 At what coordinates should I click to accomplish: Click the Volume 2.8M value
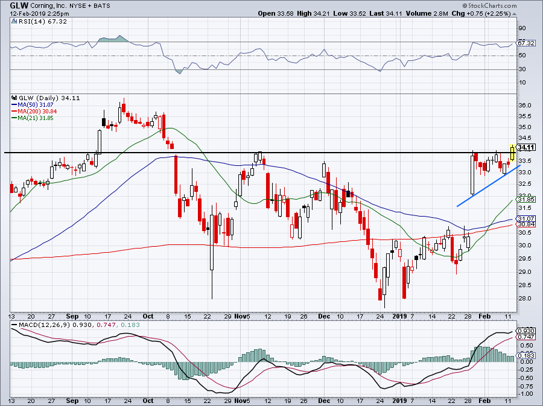coord(427,13)
